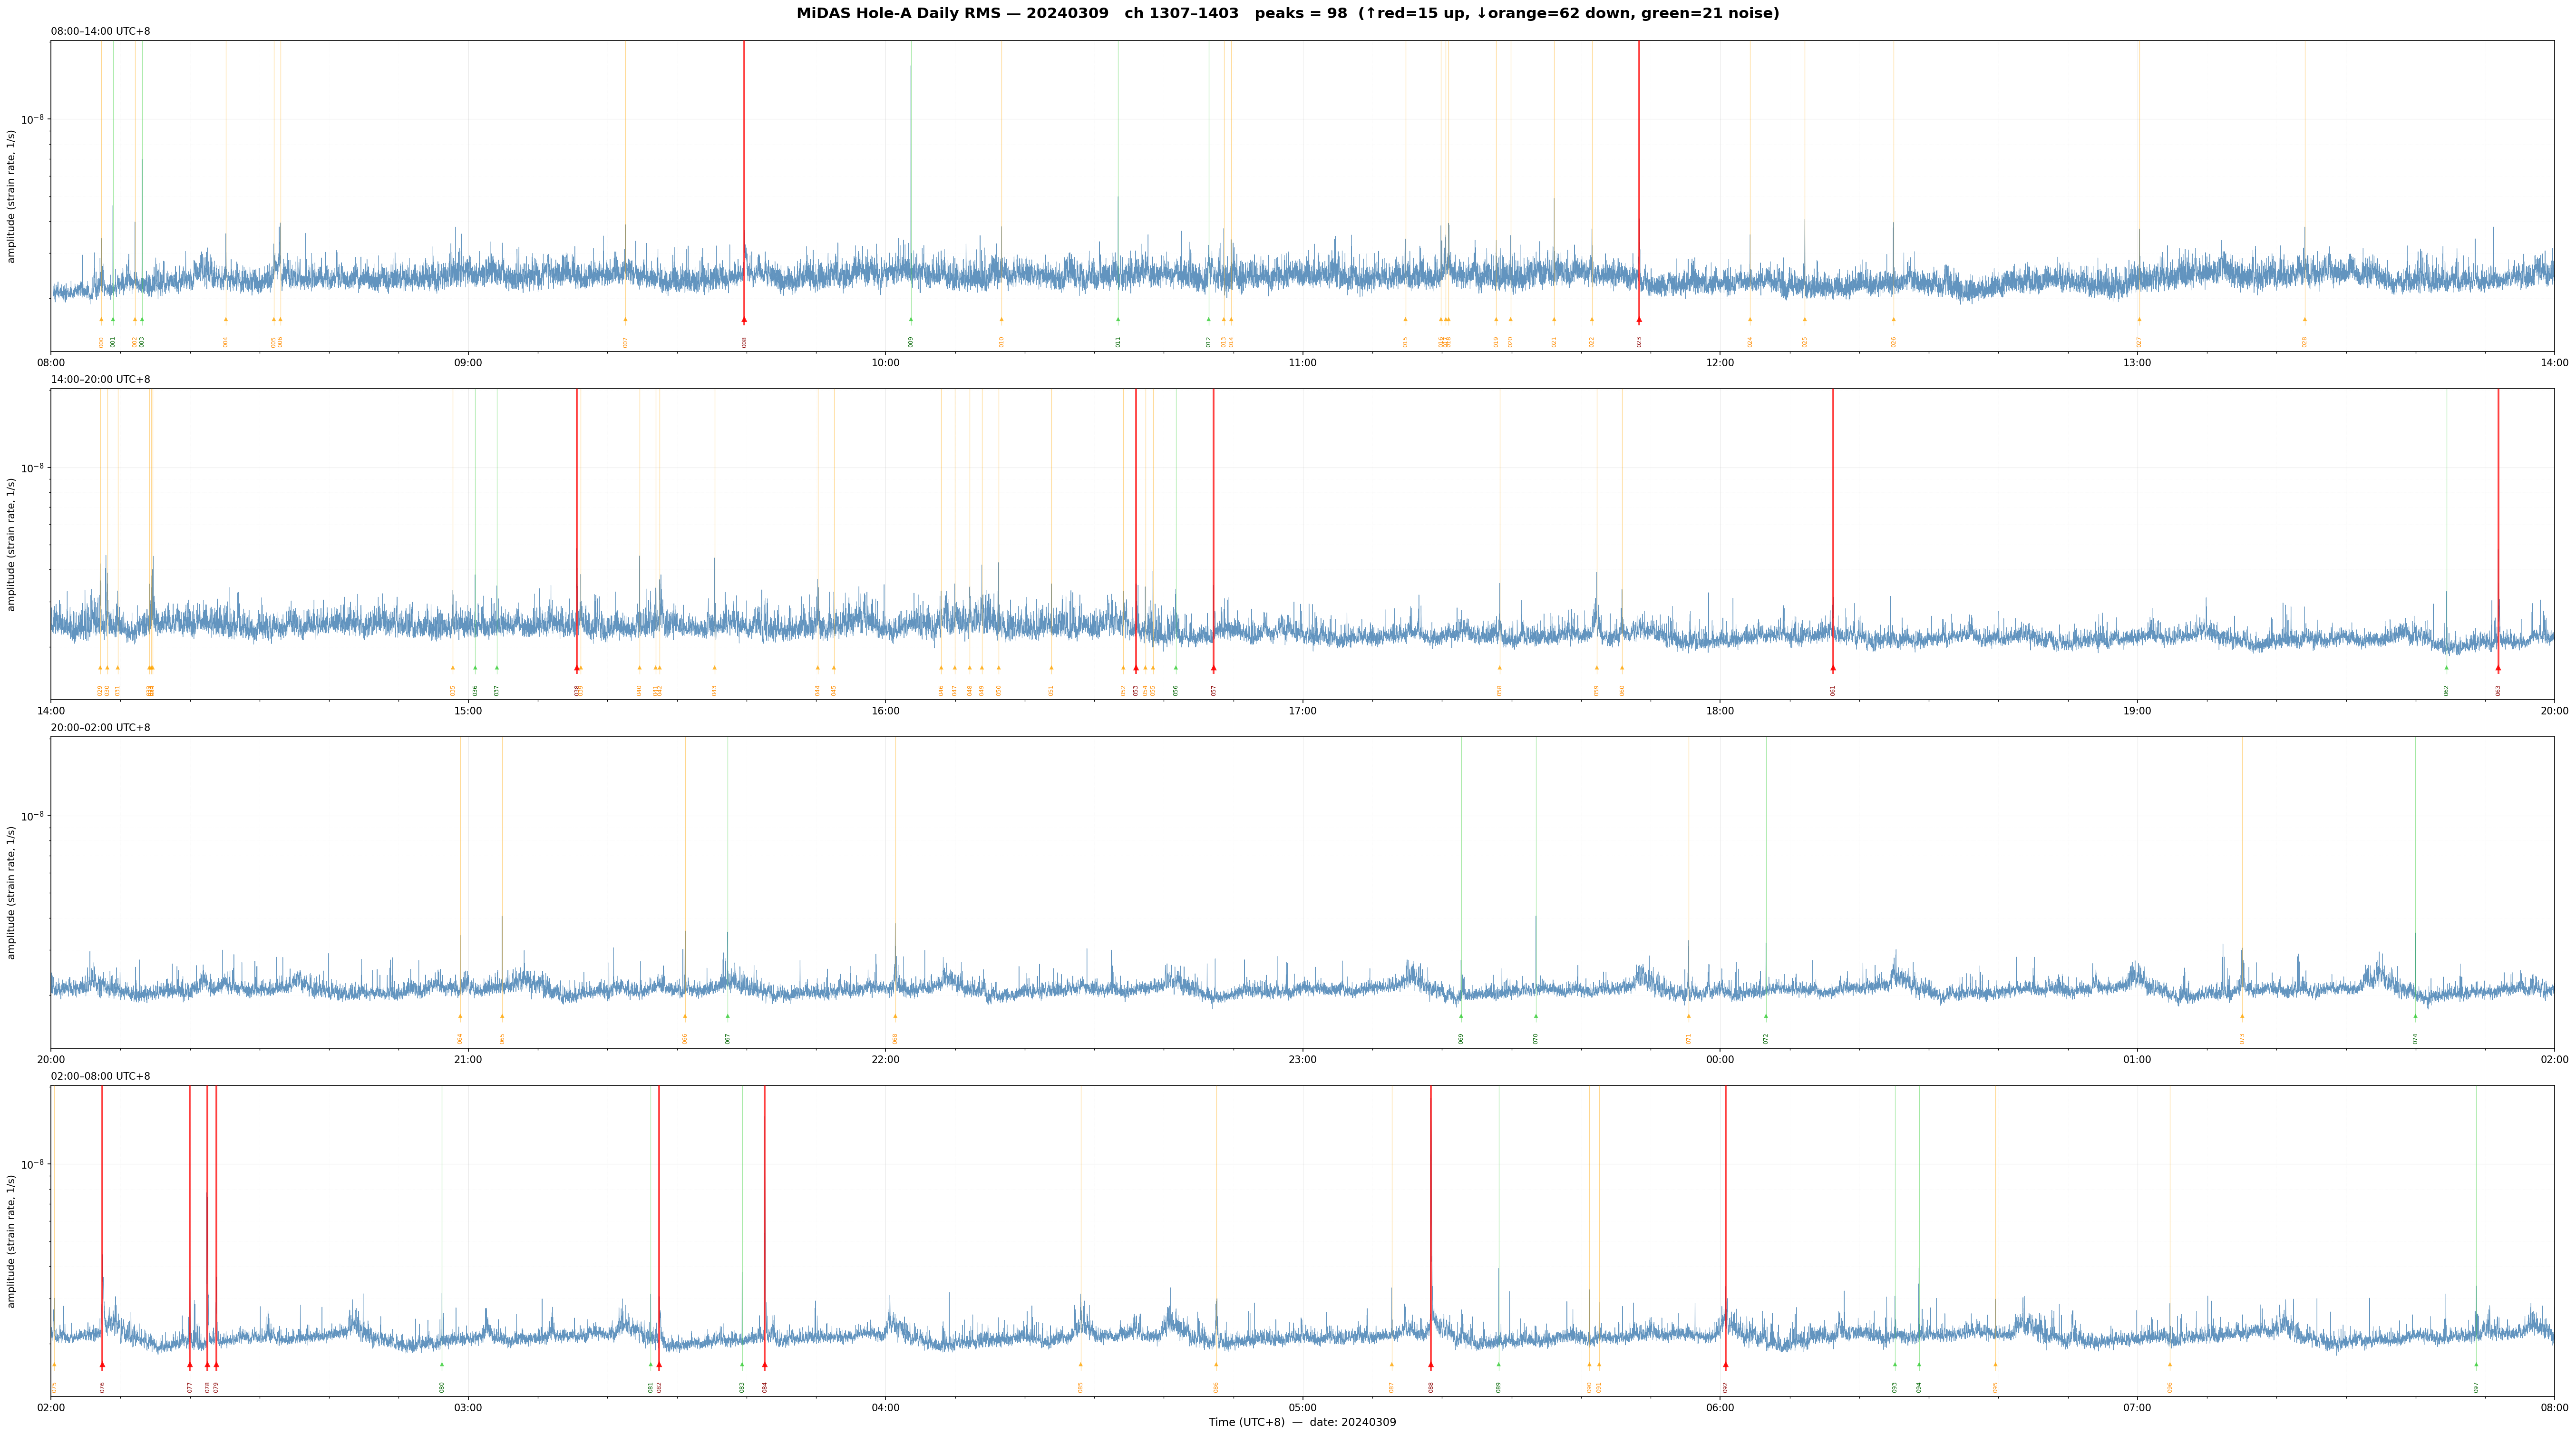Pick orange down marker 071
Image resolution: width=2576 pixels, height=1435 pixels.
pyautogui.click(x=1689, y=1016)
